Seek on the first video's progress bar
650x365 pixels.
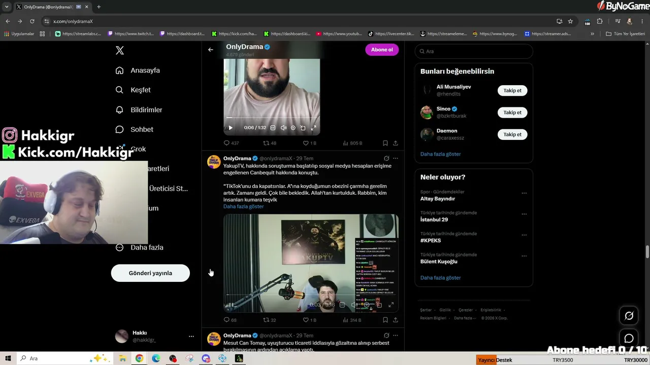point(272,118)
